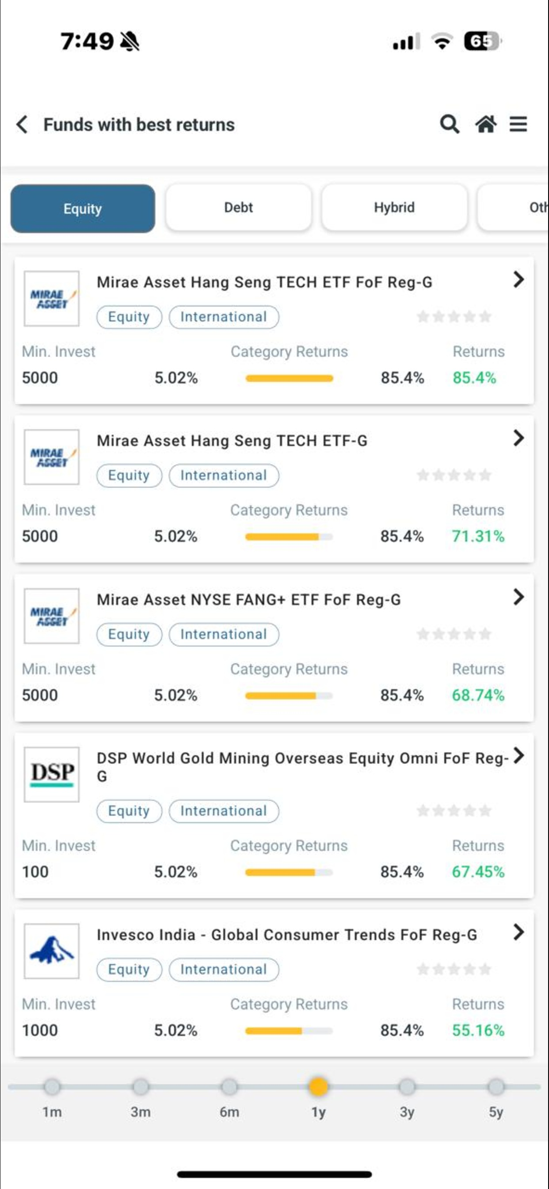Expand Invesco Global Consumer Trends chevron
The image size is (549, 1189).
tap(518, 932)
